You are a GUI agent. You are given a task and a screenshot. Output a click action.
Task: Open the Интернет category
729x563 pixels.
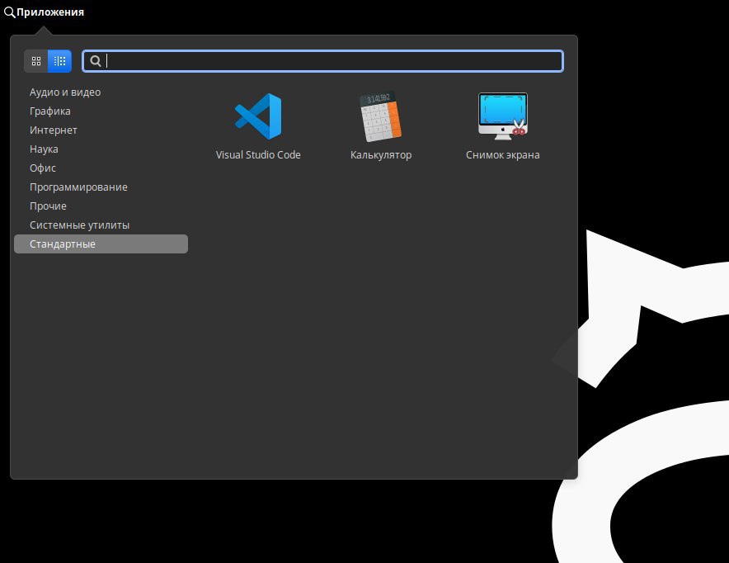pos(101,130)
